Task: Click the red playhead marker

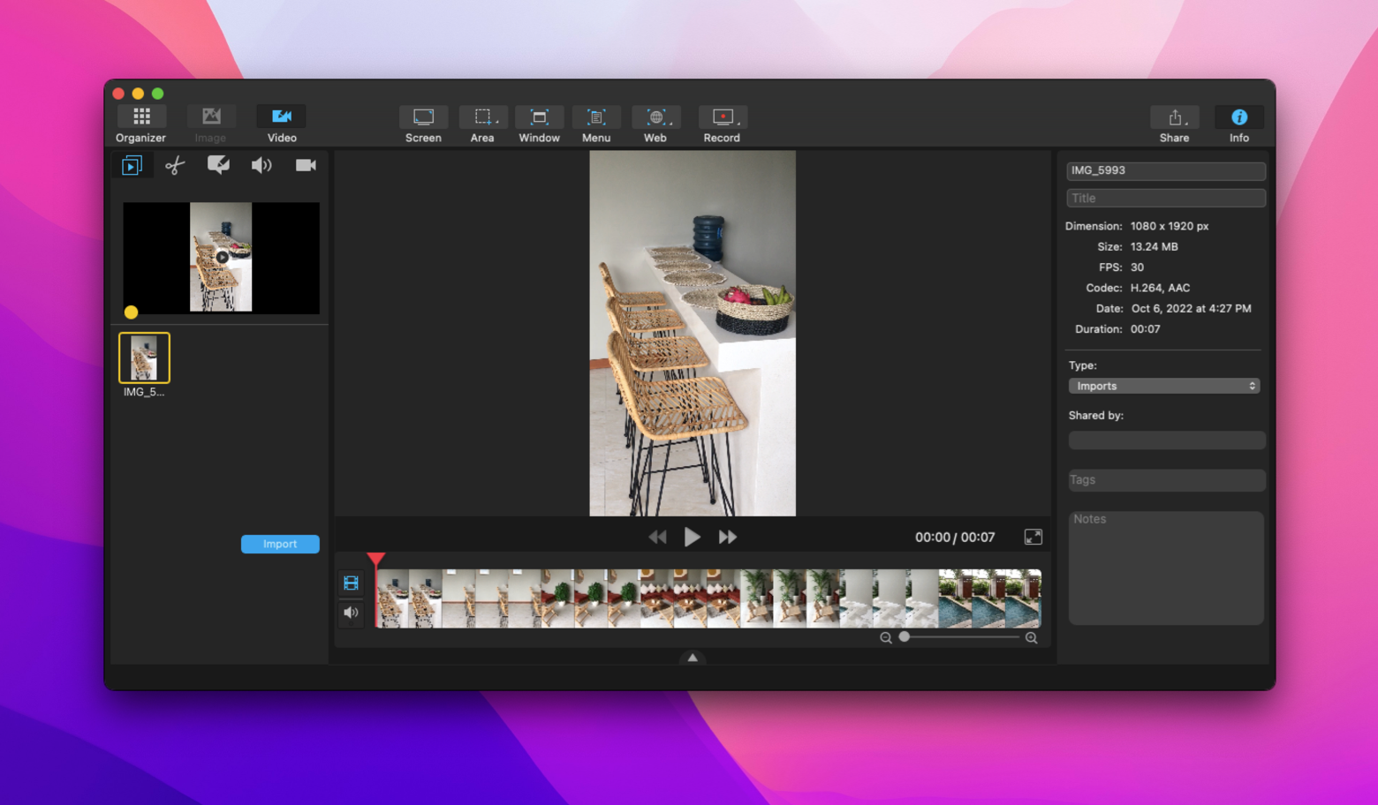Action: (376, 559)
